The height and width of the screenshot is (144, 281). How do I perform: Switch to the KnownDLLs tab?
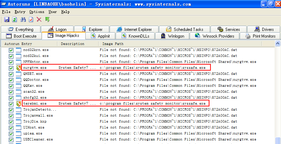pos(135,36)
